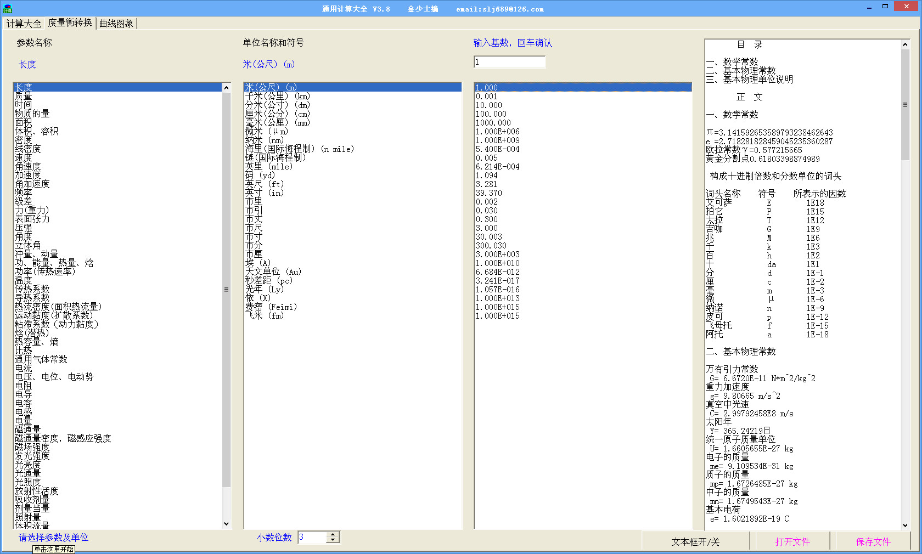The width and height of the screenshot is (922, 554).
Task: Select 角加速度 in the parameter list
Action: (117, 184)
